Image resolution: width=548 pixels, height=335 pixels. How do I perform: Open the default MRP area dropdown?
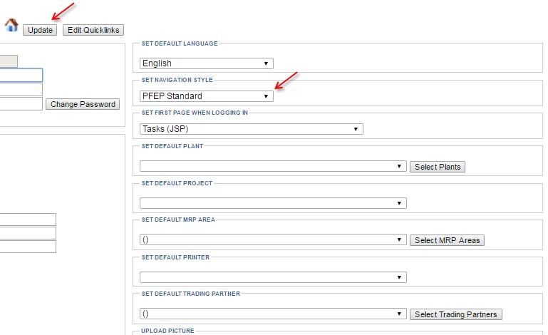[x=273, y=239]
